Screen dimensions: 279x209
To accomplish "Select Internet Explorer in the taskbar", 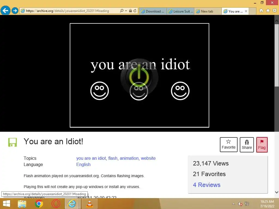I will coord(72,204).
